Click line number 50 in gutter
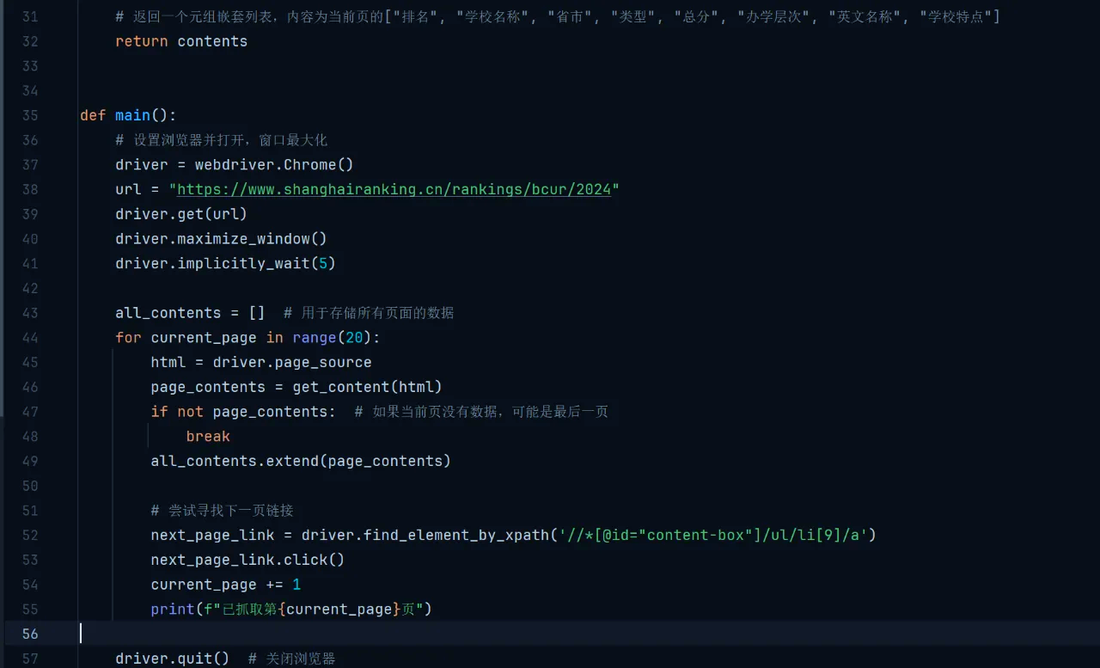 (29, 486)
